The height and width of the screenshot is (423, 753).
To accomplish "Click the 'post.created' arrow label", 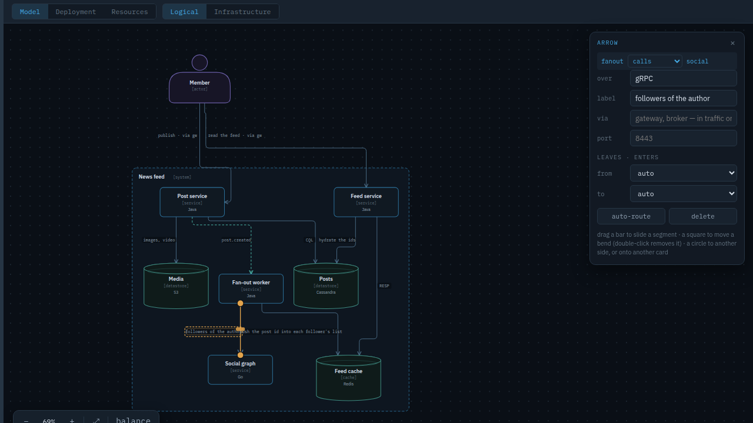I will (x=236, y=240).
